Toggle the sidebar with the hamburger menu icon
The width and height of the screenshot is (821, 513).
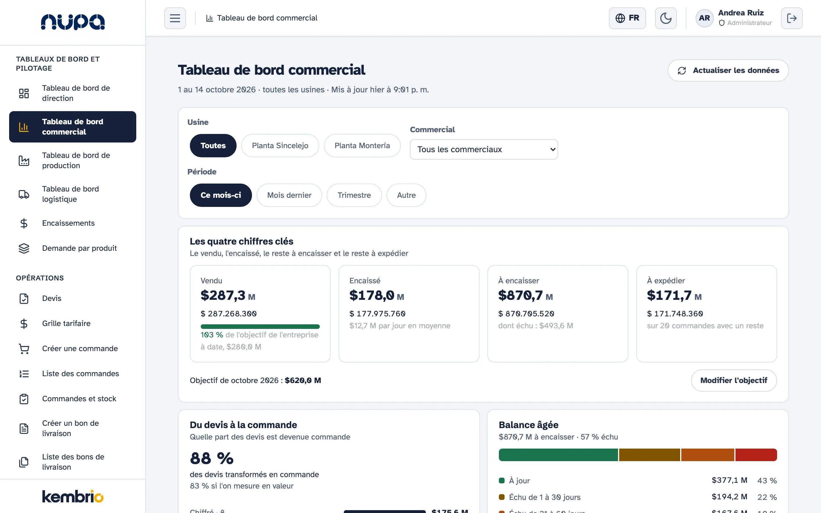(x=175, y=18)
